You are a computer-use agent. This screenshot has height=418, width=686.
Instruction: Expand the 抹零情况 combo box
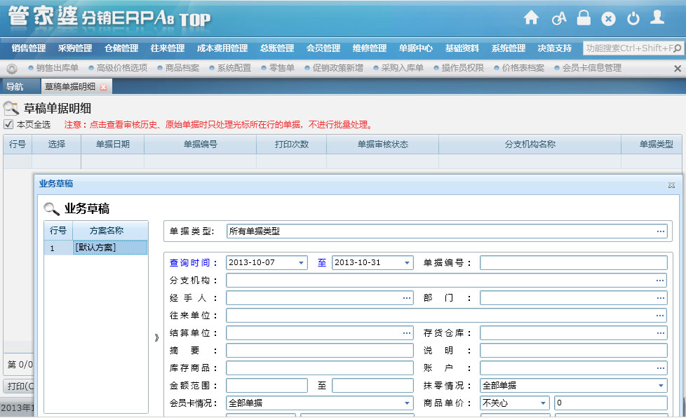661,385
